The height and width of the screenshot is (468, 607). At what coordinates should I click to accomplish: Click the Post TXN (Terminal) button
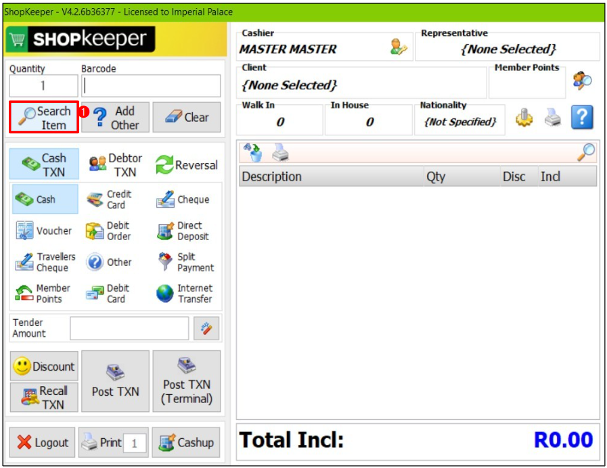187,381
